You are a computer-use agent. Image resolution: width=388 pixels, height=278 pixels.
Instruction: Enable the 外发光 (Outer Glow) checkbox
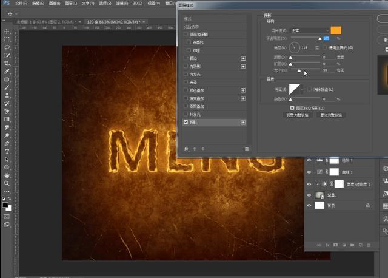[x=186, y=114]
